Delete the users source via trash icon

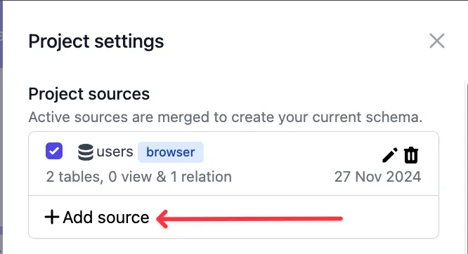coord(411,155)
